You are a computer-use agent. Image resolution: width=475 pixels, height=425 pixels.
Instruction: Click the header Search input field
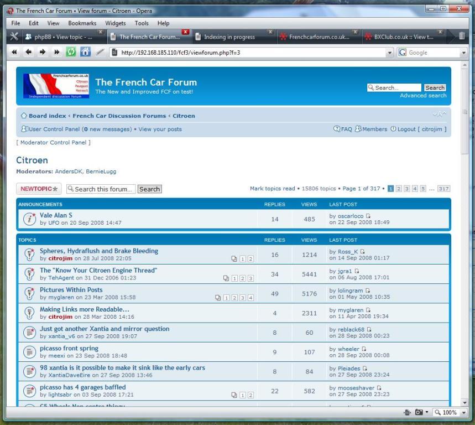pos(394,87)
